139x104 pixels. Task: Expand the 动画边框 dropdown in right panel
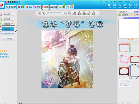[x=123, y=12]
